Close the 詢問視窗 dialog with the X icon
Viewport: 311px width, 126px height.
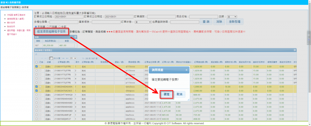pos(187,70)
